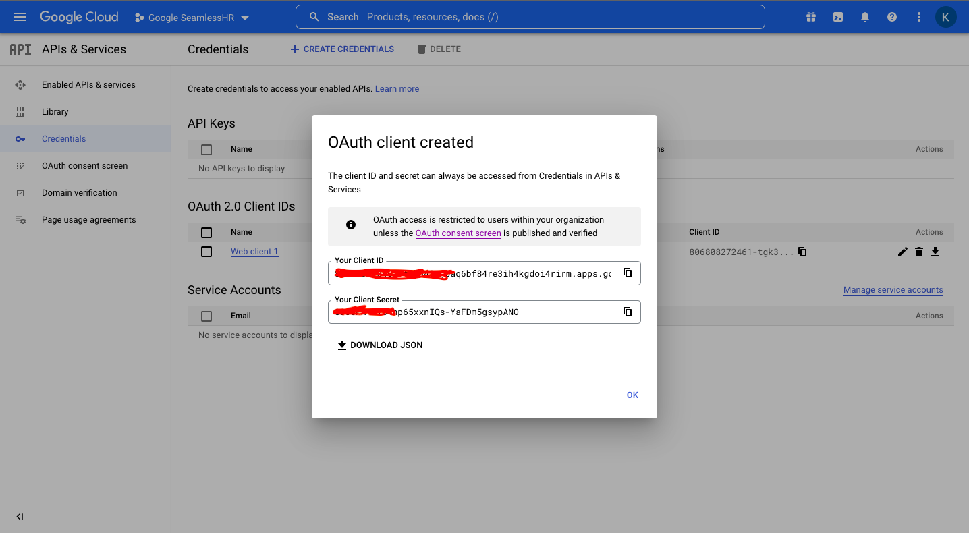Image resolution: width=969 pixels, height=533 pixels.
Task: Click the info icon in the dialog notice
Action: tap(351, 225)
